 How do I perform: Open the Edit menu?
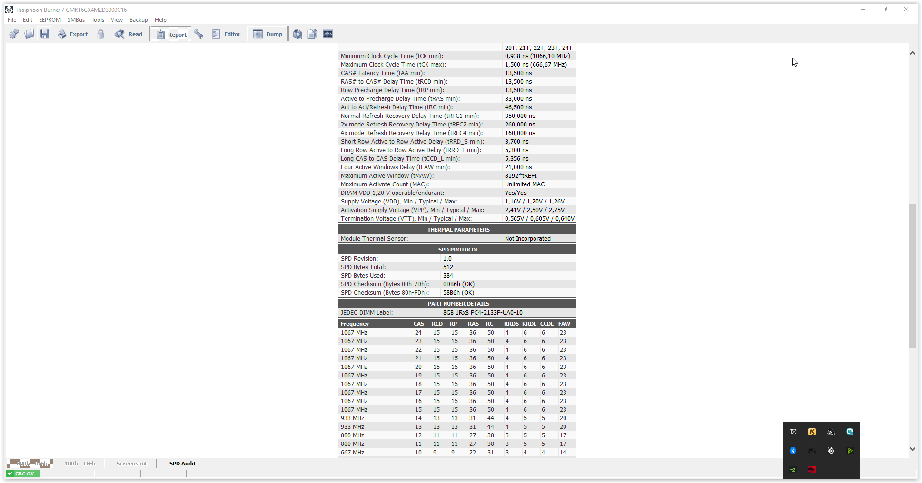[28, 20]
